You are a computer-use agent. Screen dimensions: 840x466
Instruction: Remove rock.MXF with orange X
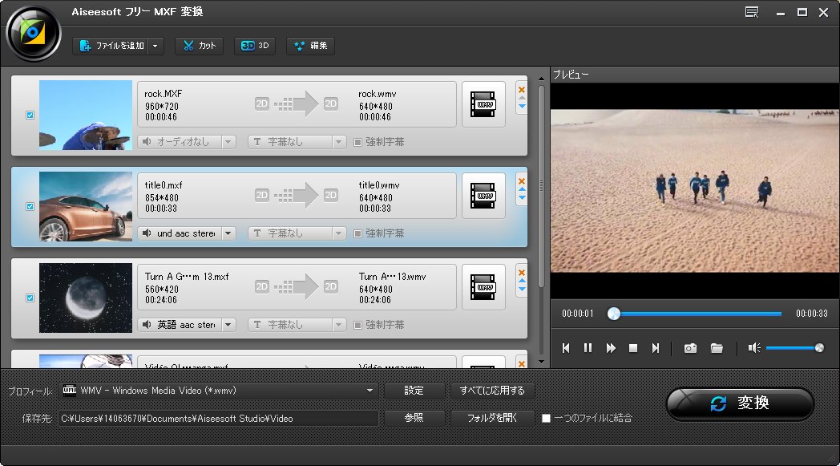(522, 90)
